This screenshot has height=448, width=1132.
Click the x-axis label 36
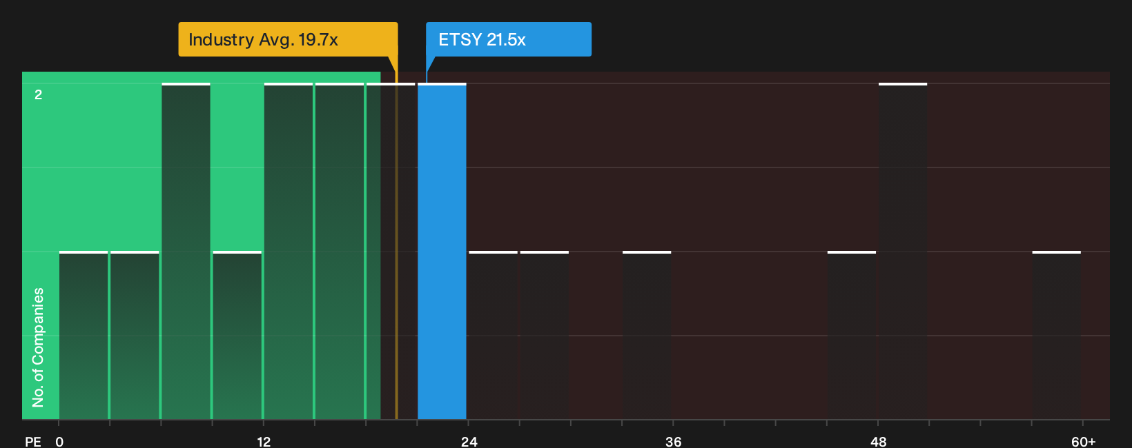click(x=673, y=441)
